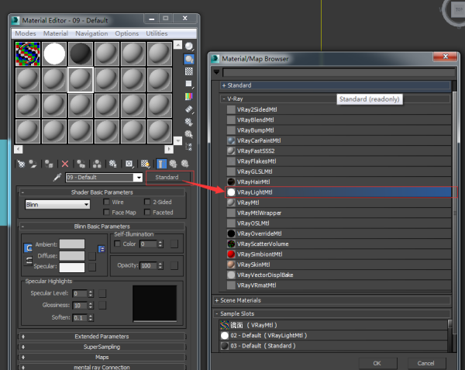Click the Go to Parent icon

tap(173, 164)
